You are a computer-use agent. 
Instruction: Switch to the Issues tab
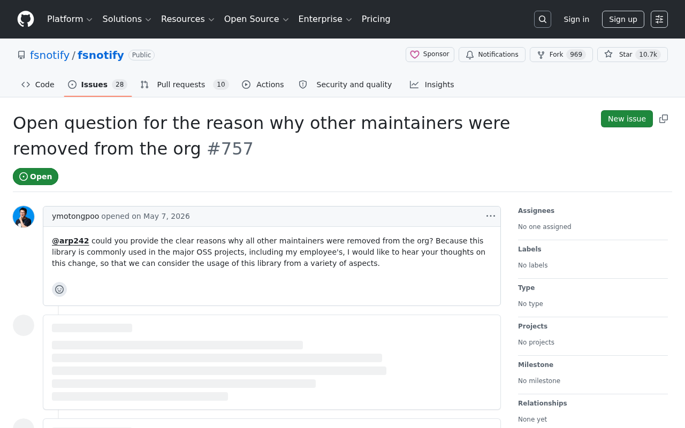click(98, 85)
